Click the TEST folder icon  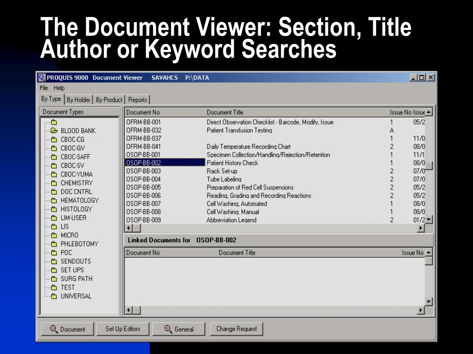[54, 288]
